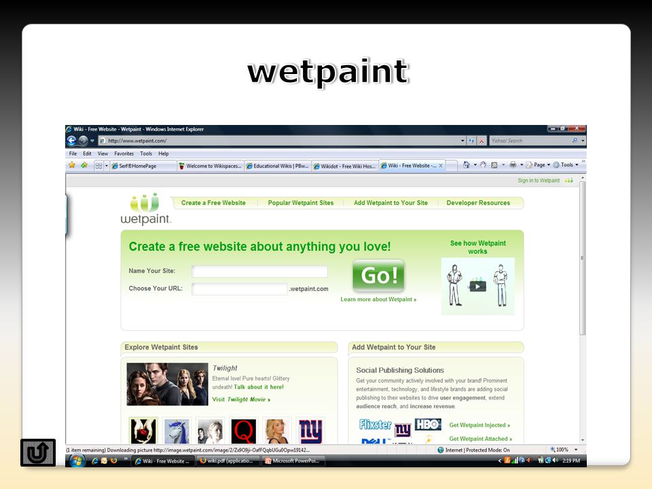Switch to the Serf HomePage tab
The image size is (652, 489).
[143, 166]
